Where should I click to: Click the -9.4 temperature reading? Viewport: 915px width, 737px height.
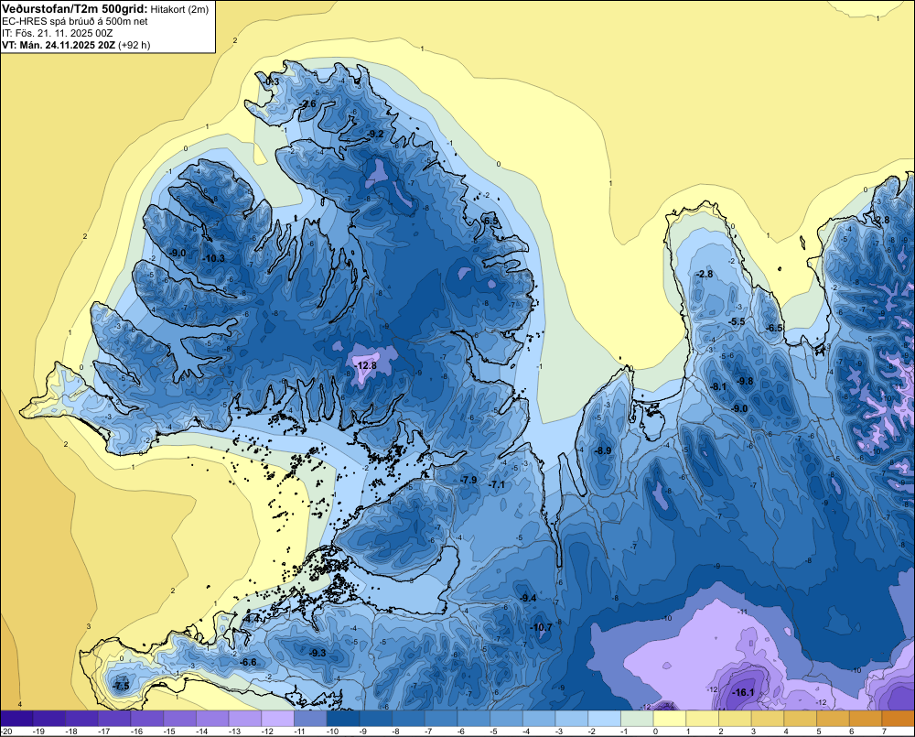click(x=528, y=598)
